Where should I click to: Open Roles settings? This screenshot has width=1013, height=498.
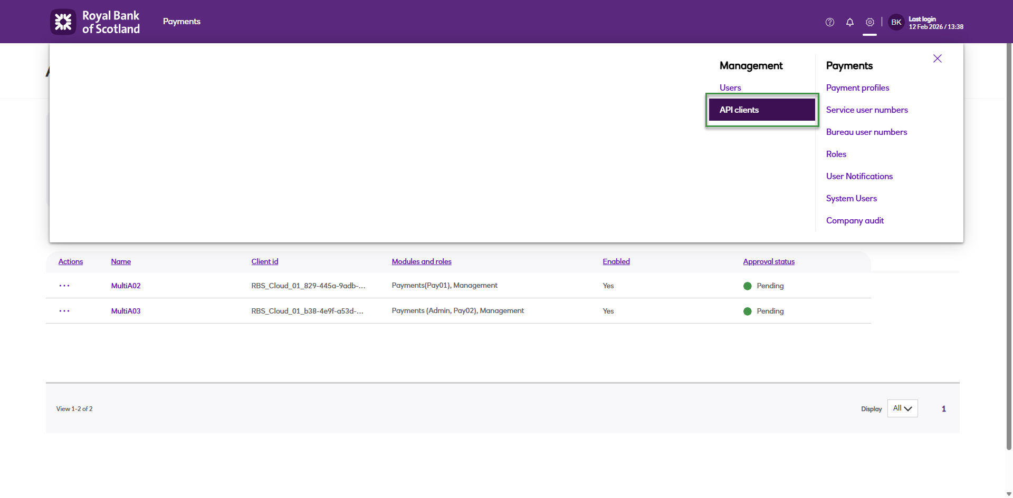click(x=836, y=154)
